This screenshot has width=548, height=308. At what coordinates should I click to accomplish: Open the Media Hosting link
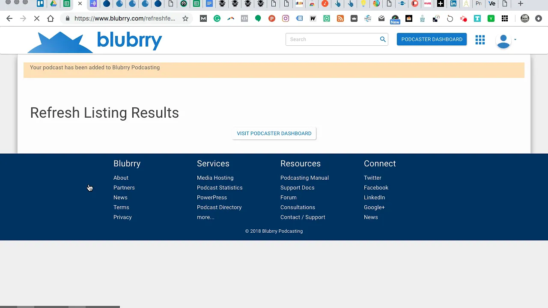(x=215, y=178)
